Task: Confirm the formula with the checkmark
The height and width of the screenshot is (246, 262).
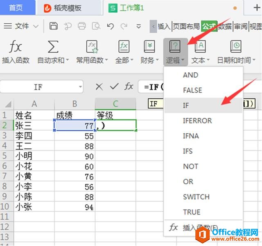Action: 114,87
